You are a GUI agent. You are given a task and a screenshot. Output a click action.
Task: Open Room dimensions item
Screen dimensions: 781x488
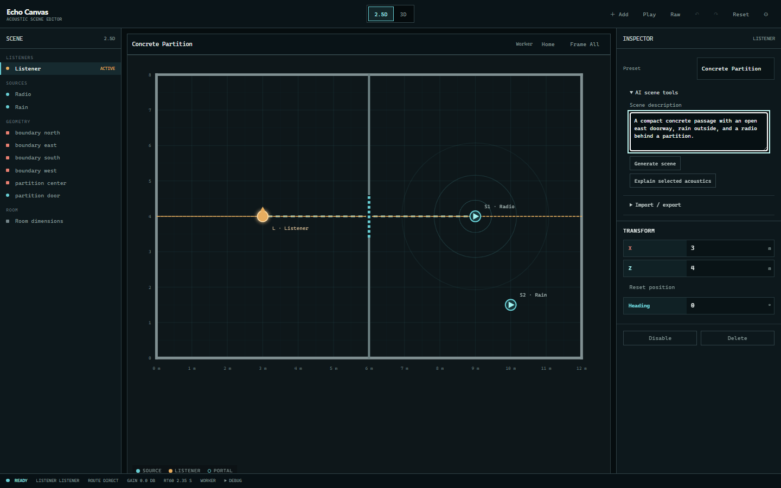click(x=61, y=221)
